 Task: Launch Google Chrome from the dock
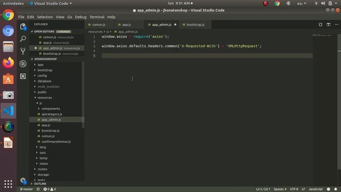coord(9,15)
